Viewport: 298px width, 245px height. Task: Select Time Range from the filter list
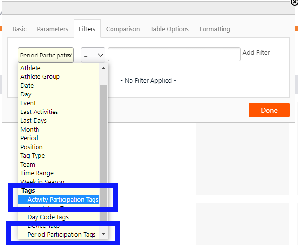click(37, 173)
